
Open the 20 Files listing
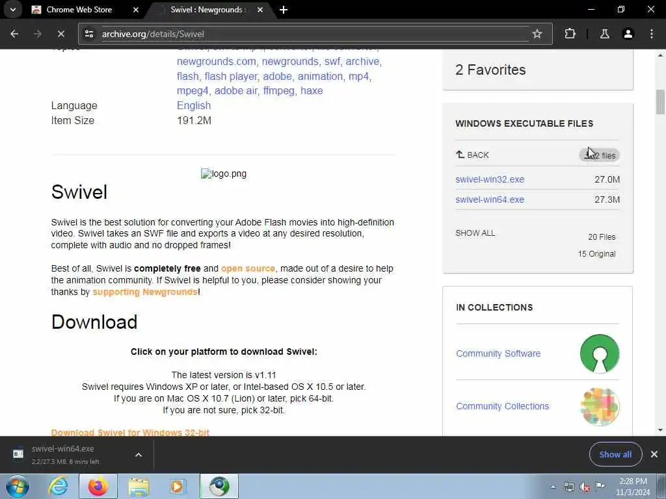tap(602, 237)
